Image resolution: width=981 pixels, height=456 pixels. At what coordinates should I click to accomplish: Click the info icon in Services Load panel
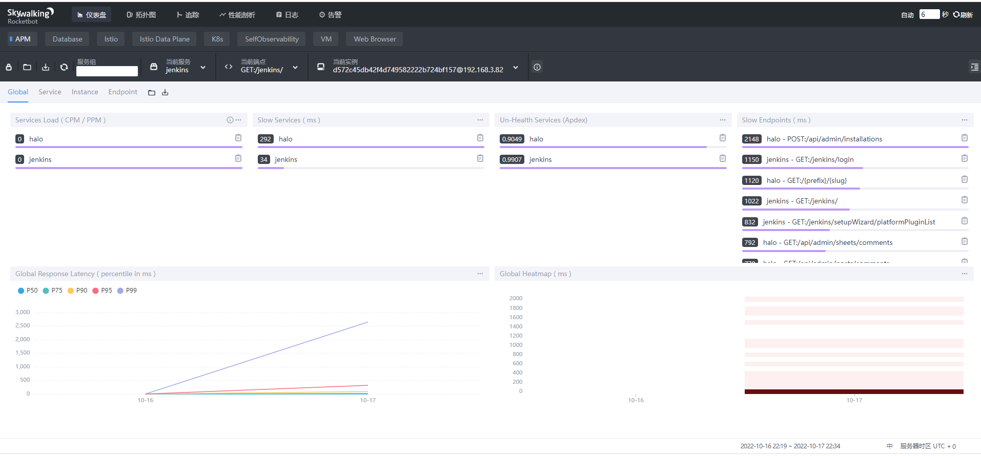[x=230, y=120]
